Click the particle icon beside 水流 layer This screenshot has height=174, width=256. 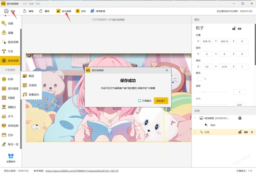point(201,132)
